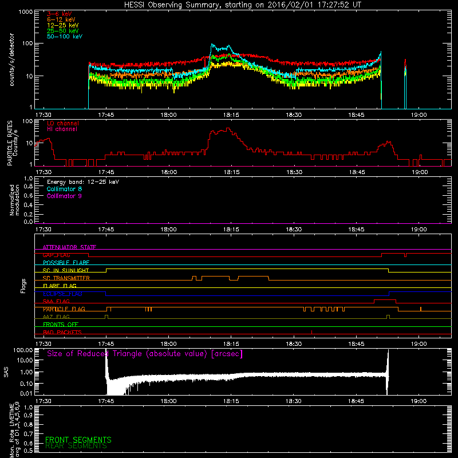Click the particle rate peak near 18:14
The image size is (458, 458).
click(228, 129)
